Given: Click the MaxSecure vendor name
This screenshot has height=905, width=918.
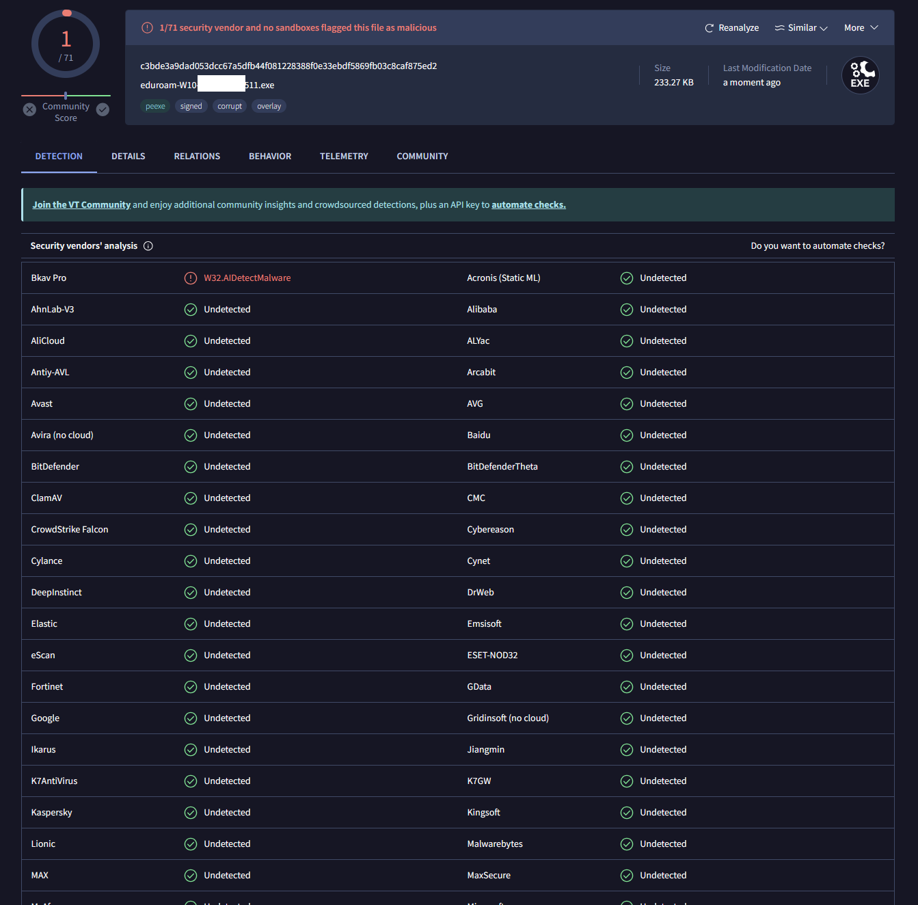Looking at the screenshot, I should (489, 876).
